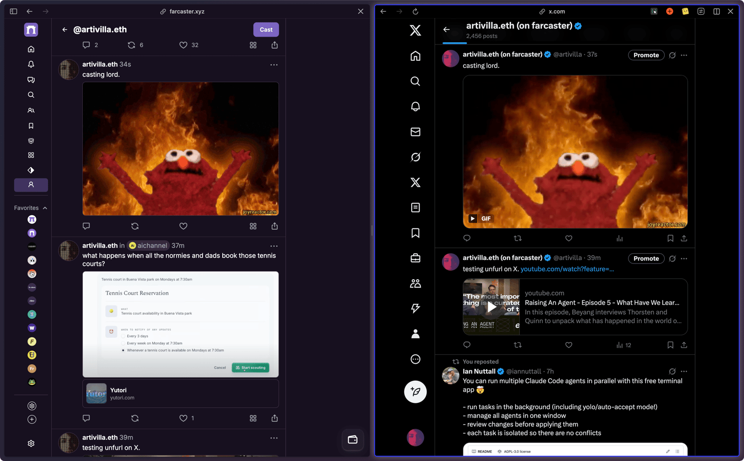The width and height of the screenshot is (744, 461).
Task: Select the diamond icon in Farcaster sidebar
Action: (31, 170)
